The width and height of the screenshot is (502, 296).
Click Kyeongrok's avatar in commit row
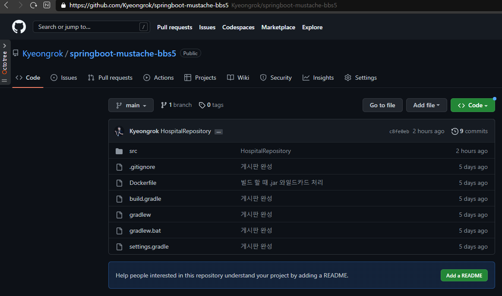(119, 131)
